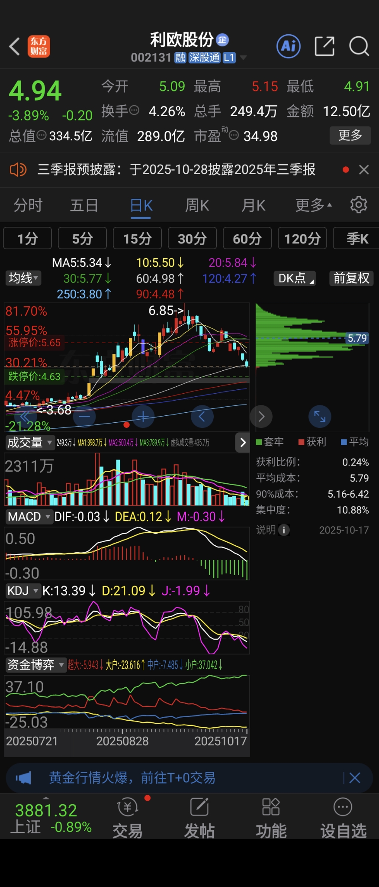Screen dimensions: 379x887
Task: Tap the 套牢 green legend swatch
Action: click(259, 442)
